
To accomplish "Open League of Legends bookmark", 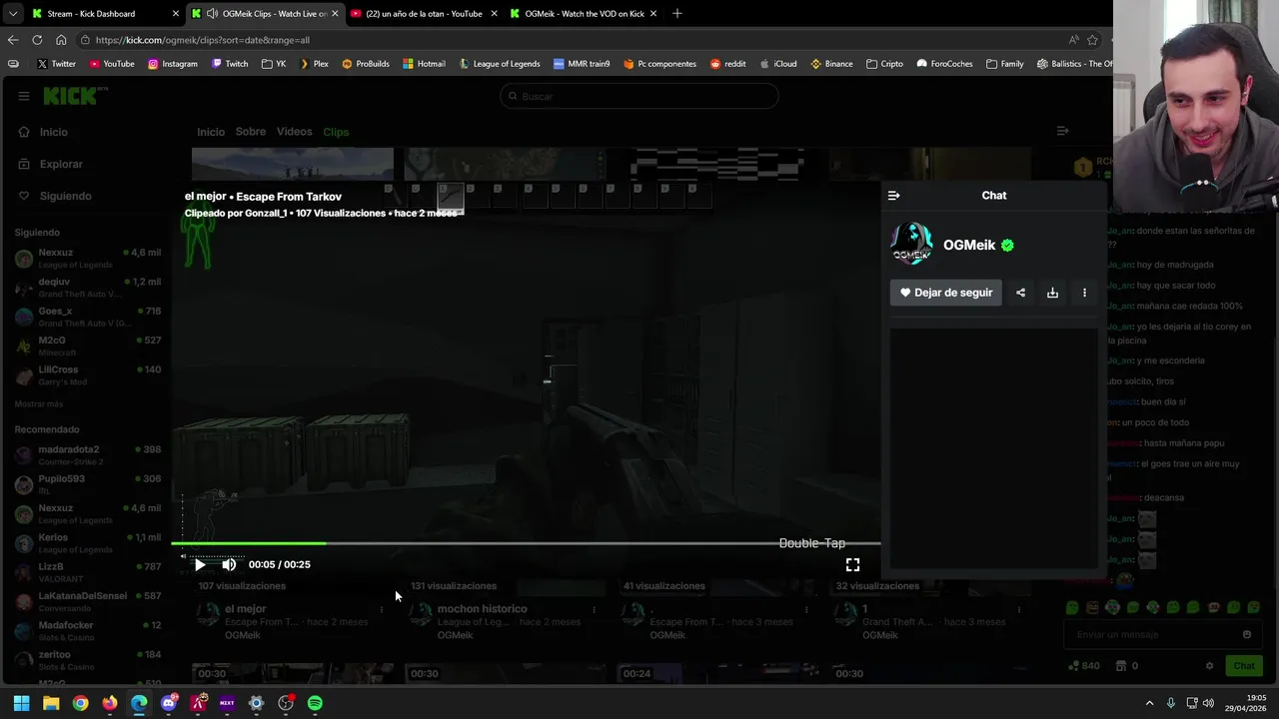I will pos(500,64).
